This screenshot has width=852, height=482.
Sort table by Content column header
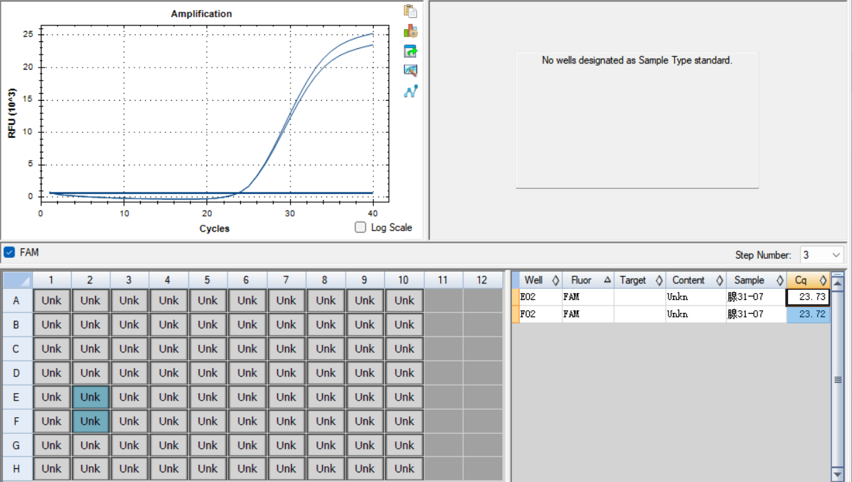(696, 280)
